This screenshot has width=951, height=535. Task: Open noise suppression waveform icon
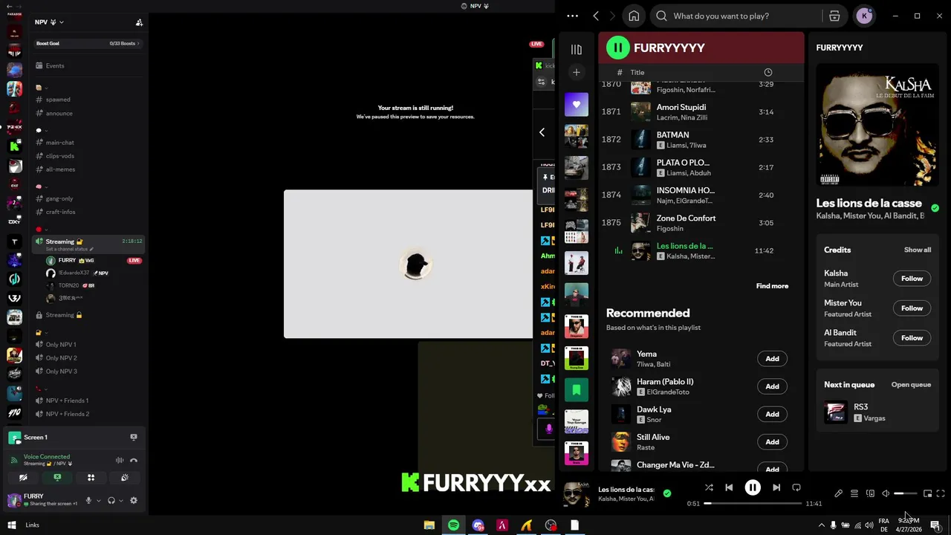point(120,461)
